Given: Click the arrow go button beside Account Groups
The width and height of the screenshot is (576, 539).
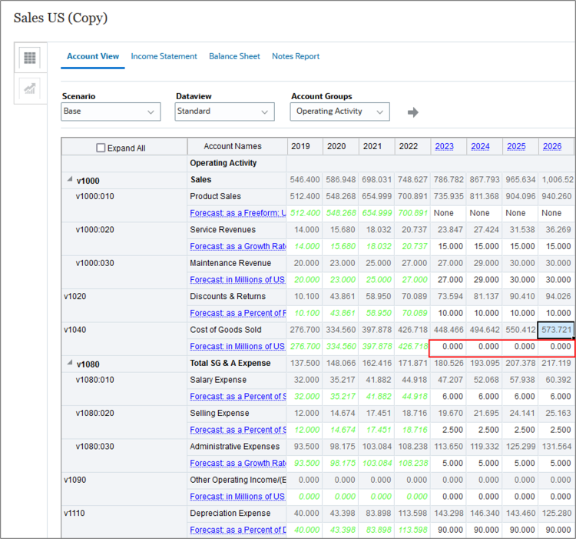Looking at the screenshot, I should tap(412, 112).
